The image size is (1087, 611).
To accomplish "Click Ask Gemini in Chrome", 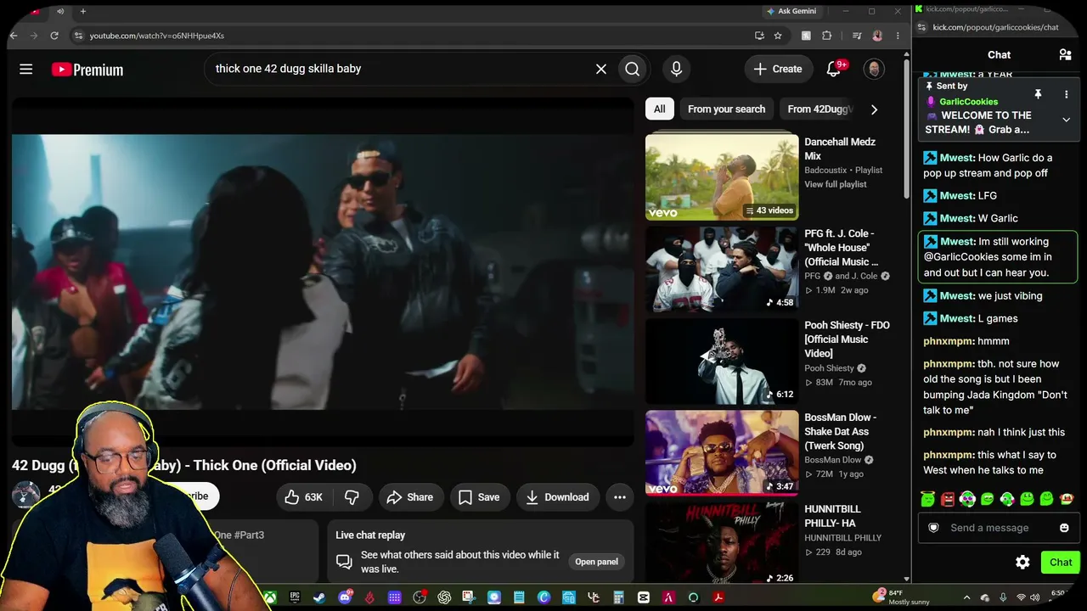I will click(791, 11).
